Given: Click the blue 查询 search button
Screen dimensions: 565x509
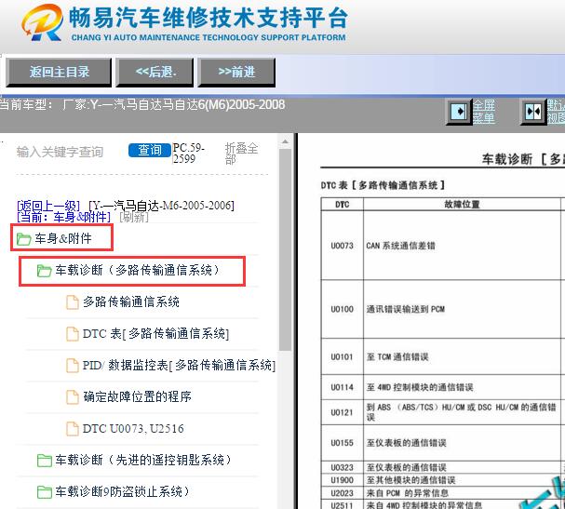Looking at the screenshot, I should pyautogui.click(x=150, y=150).
